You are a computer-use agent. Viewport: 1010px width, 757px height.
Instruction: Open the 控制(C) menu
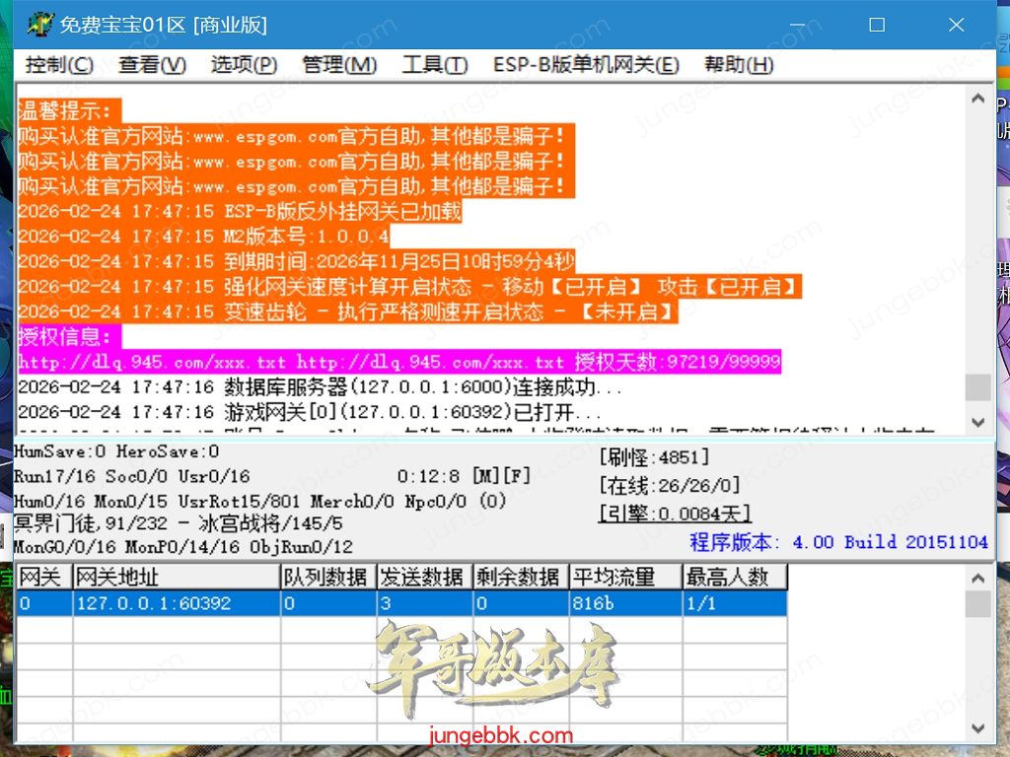tap(59, 65)
